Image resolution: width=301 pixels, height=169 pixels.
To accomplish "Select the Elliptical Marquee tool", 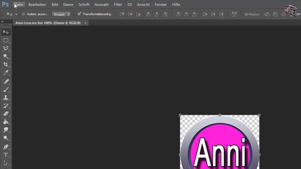I will coord(6,40).
